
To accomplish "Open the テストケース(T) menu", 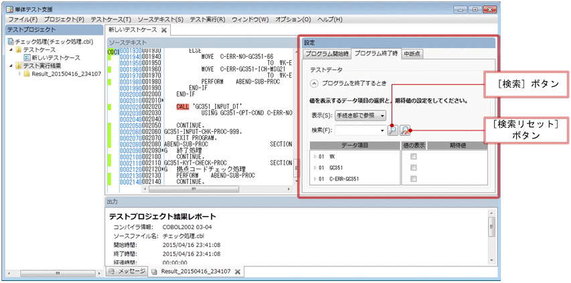I will coord(110,19).
